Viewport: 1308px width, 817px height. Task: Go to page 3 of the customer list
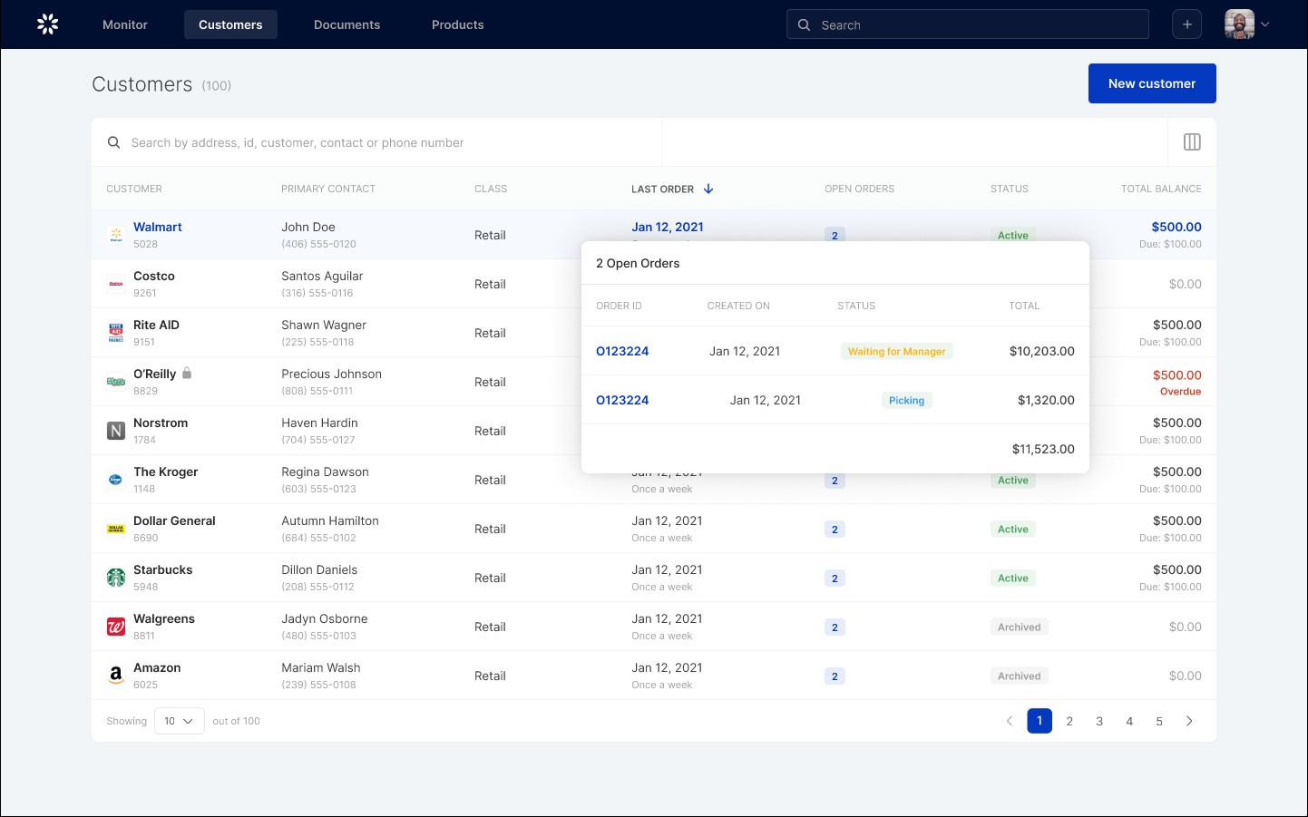pos(1099,720)
